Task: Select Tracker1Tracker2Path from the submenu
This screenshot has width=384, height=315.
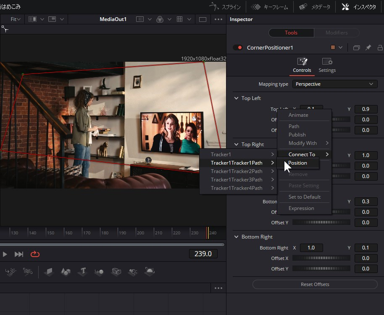Action: click(236, 171)
